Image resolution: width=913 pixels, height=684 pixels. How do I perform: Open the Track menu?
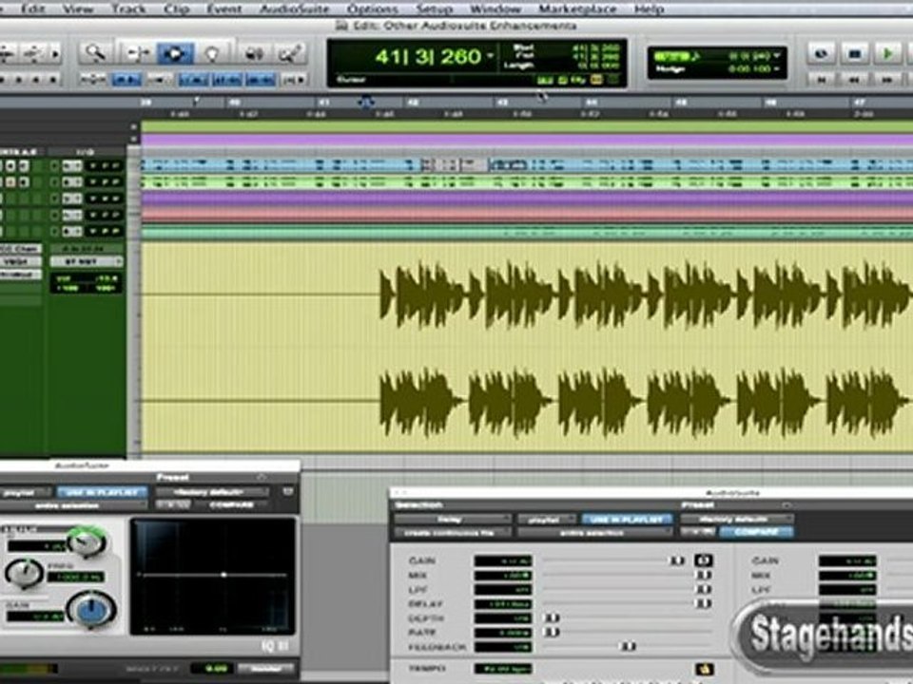128,9
